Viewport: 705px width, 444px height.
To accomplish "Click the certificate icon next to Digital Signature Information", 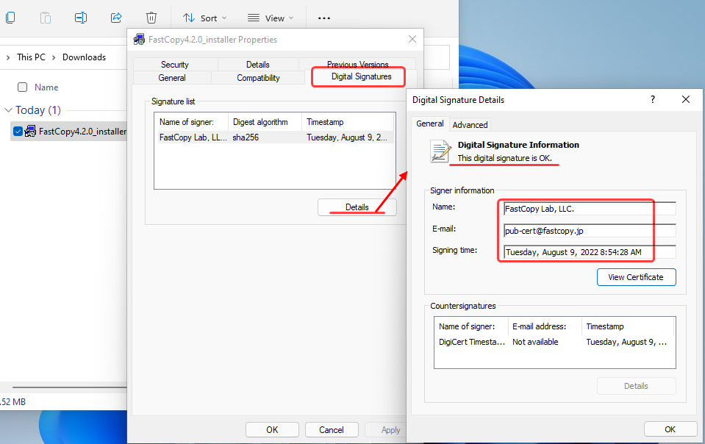I will pos(440,151).
